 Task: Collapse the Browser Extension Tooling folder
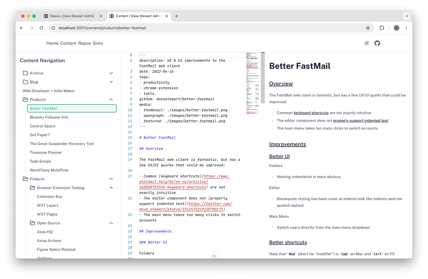click(x=111, y=188)
